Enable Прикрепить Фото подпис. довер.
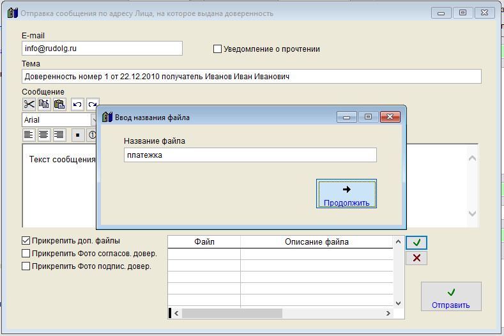 pyautogui.click(x=26, y=266)
